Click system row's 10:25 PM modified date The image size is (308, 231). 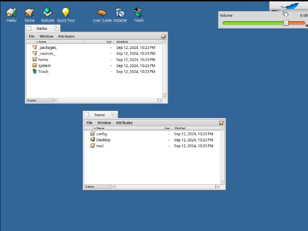(136, 66)
